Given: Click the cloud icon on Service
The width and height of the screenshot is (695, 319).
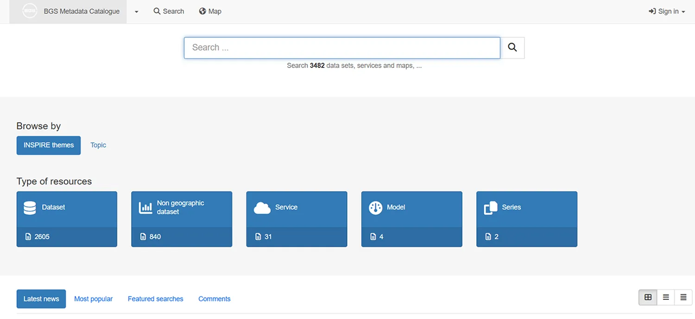Looking at the screenshot, I should pyautogui.click(x=262, y=209).
